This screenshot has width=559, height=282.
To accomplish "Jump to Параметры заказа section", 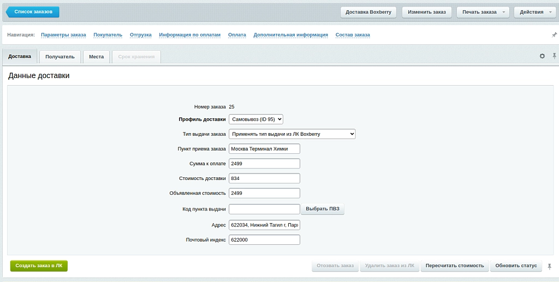I will pos(63,35).
